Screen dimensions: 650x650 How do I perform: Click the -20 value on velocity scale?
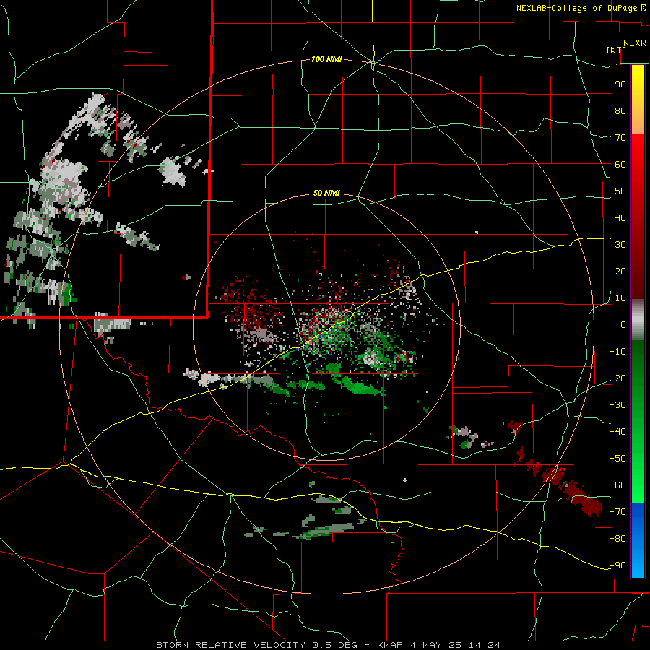point(617,378)
